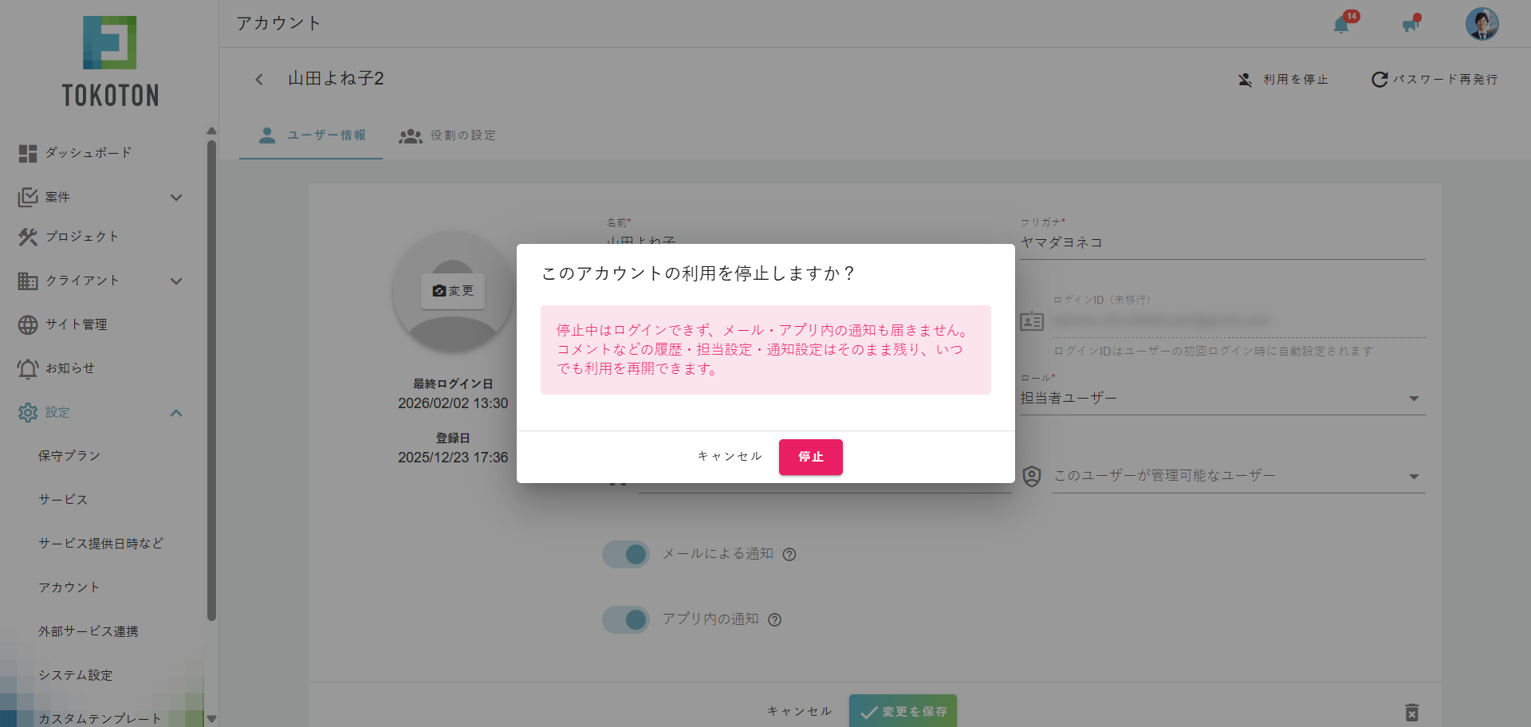Click the shield user icon
Screen dimensions: 1531x727
pyautogui.click(x=1032, y=477)
